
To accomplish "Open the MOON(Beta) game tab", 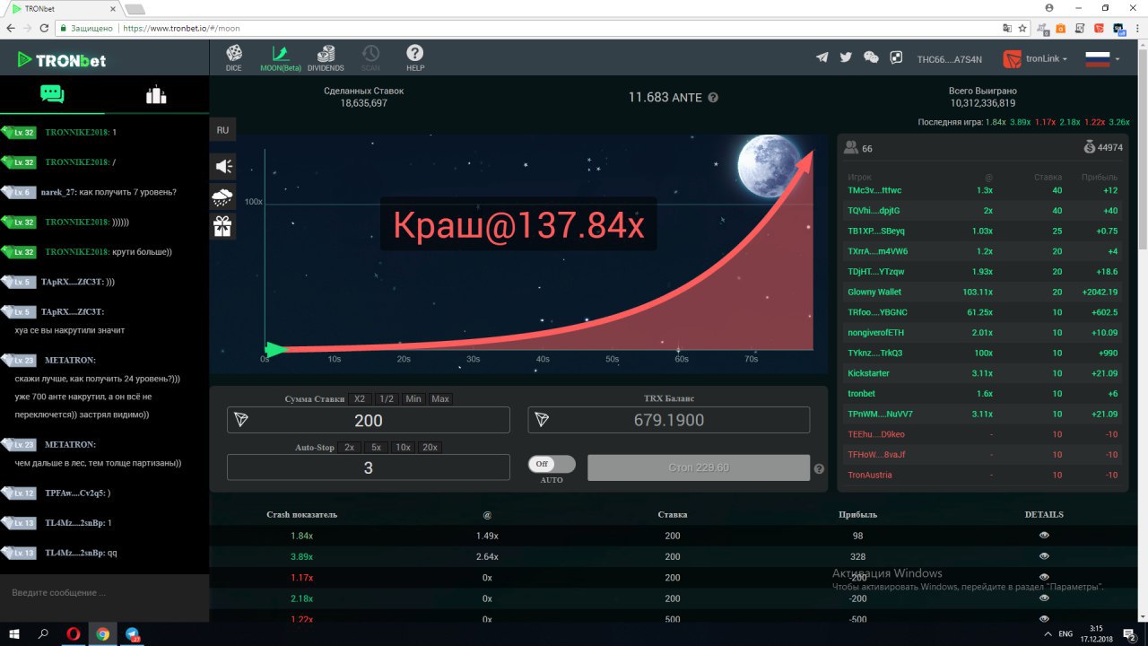I will 281,58.
